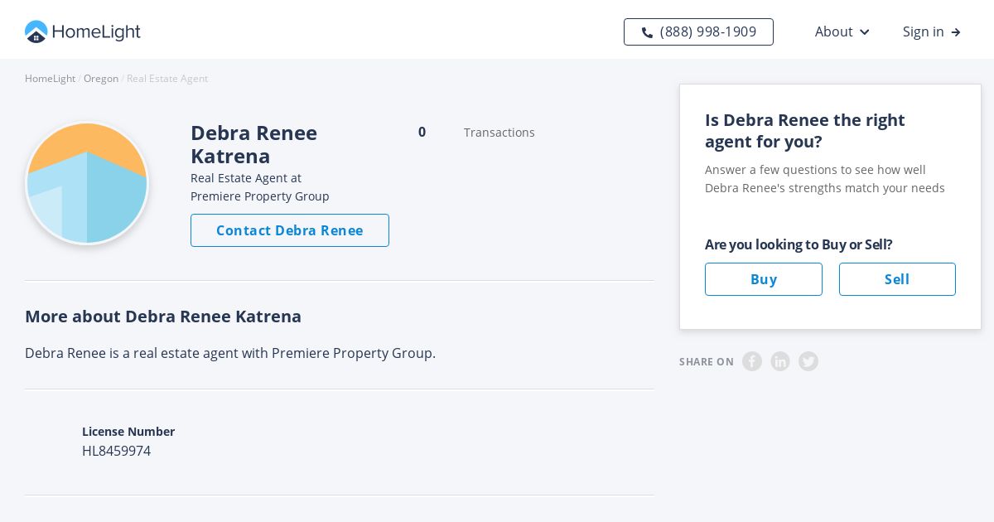Select the Real Estate Agent breadcrumb
The image size is (994, 522).
pos(167,79)
